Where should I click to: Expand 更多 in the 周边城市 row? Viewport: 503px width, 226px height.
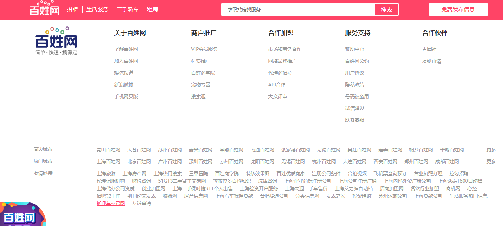coord(491,150)
